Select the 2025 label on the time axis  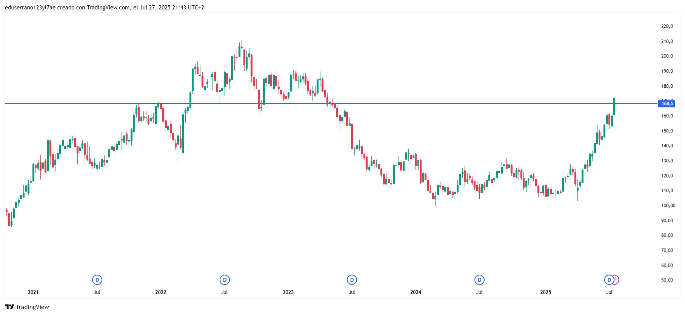(x=545, y=292)
